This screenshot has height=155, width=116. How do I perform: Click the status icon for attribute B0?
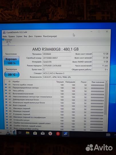7,125
